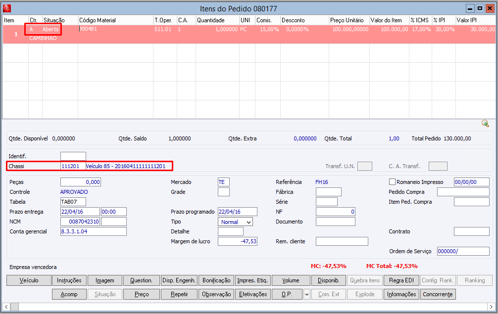The image size is (498, 314).
Task: Click the Concorrente button
Action: [438, 294]
